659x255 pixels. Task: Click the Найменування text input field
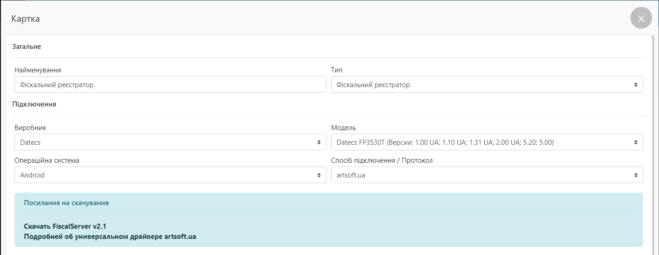[170, 85]
